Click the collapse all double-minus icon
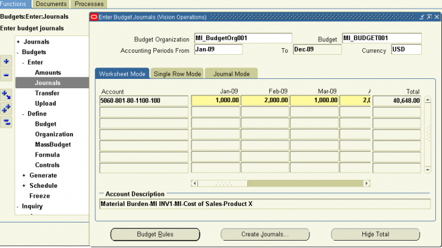 click(x=6, y=122)
